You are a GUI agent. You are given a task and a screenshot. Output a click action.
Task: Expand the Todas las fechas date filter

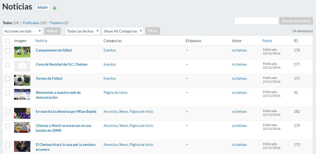click(83, 31)
